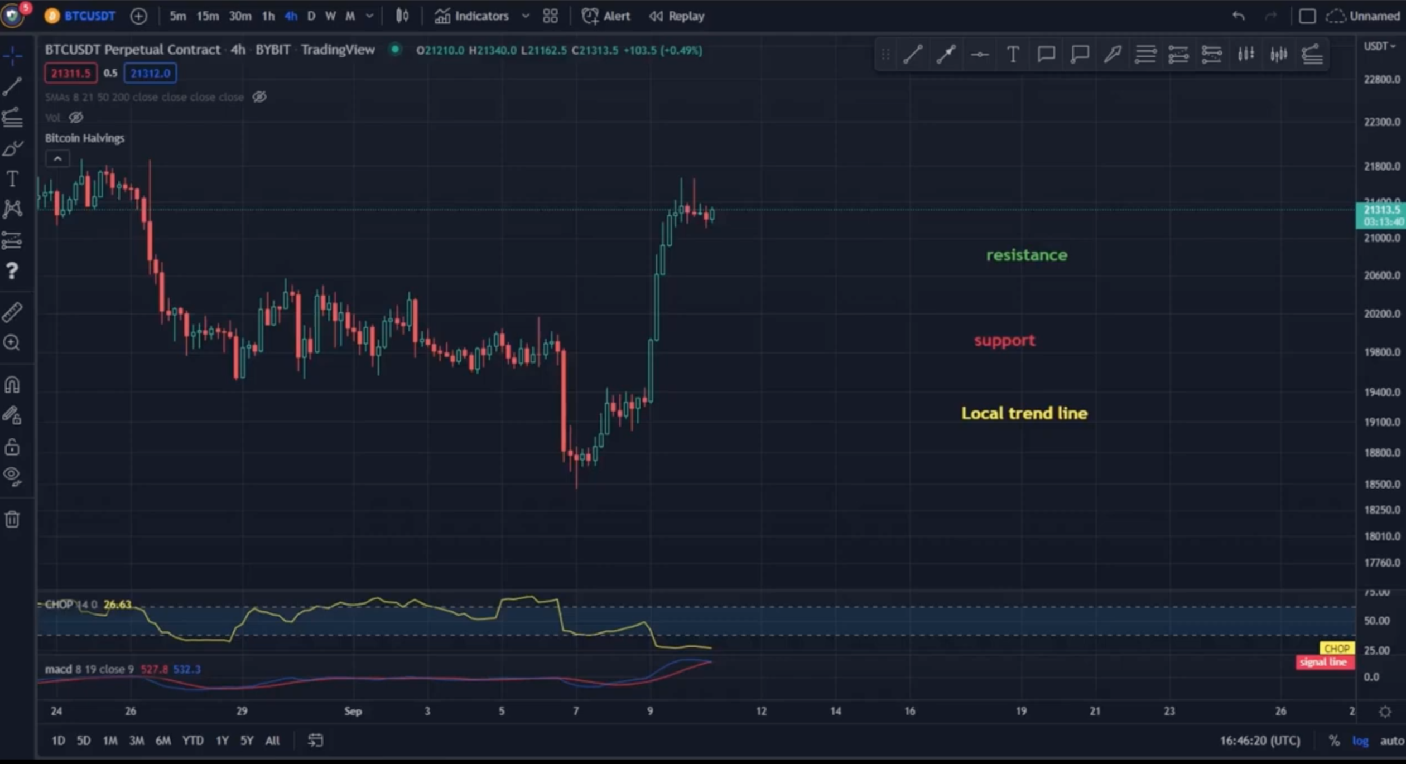The width and height of the screenshot is (1406, 764).
Task: Open the USDT currency dropdown
Action: (1379, 46)
